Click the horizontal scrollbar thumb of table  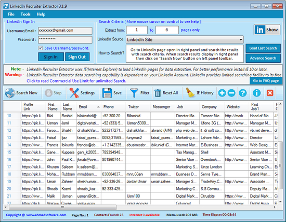coord(63,207)
